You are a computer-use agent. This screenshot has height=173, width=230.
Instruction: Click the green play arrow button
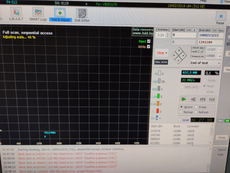[184, 99]
